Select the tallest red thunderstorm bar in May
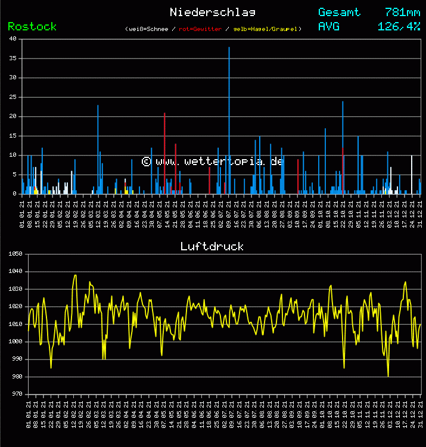 tap(164, 152)
